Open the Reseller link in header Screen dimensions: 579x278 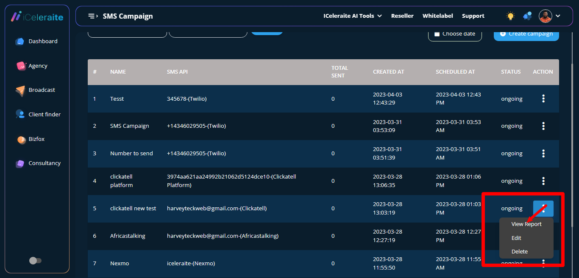click(402, 16)
